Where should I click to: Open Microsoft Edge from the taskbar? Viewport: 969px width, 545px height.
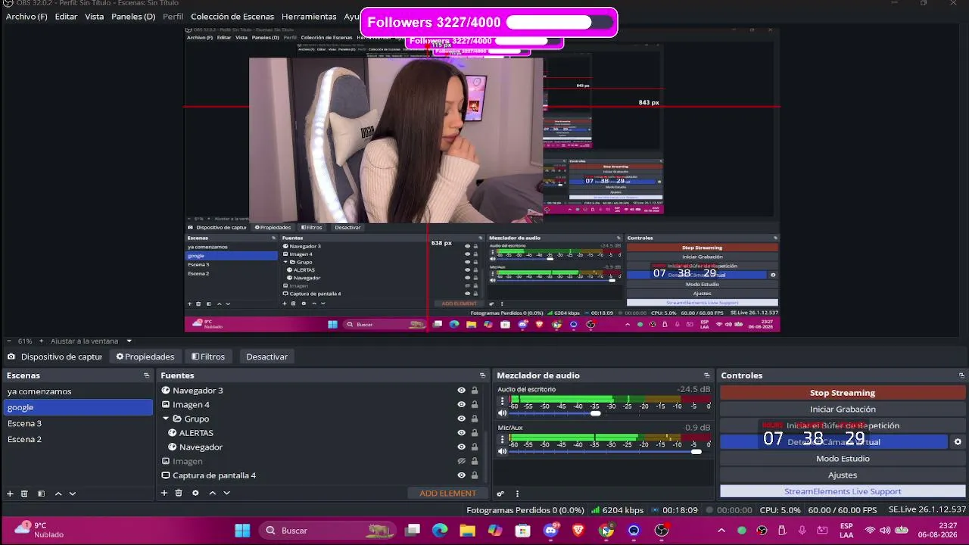pyautogui.click(x=440, y=531)
